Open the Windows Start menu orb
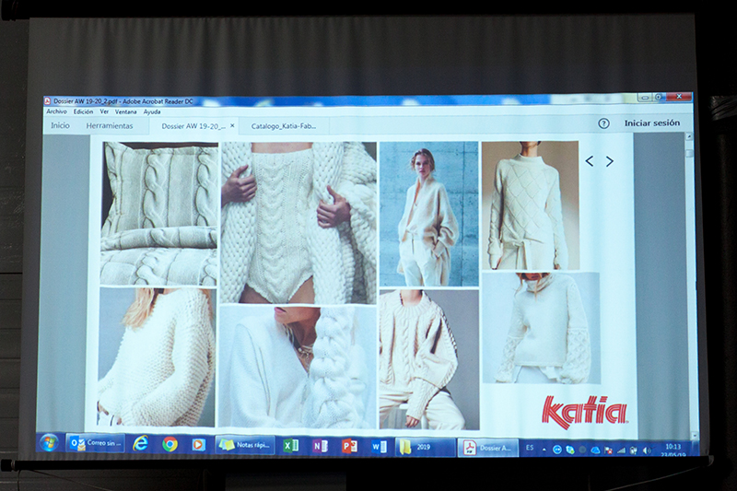The image size is (737, 491). point(49,442)
